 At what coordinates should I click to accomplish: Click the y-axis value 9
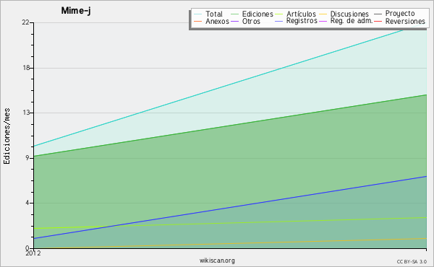click(x=27, y=158)
